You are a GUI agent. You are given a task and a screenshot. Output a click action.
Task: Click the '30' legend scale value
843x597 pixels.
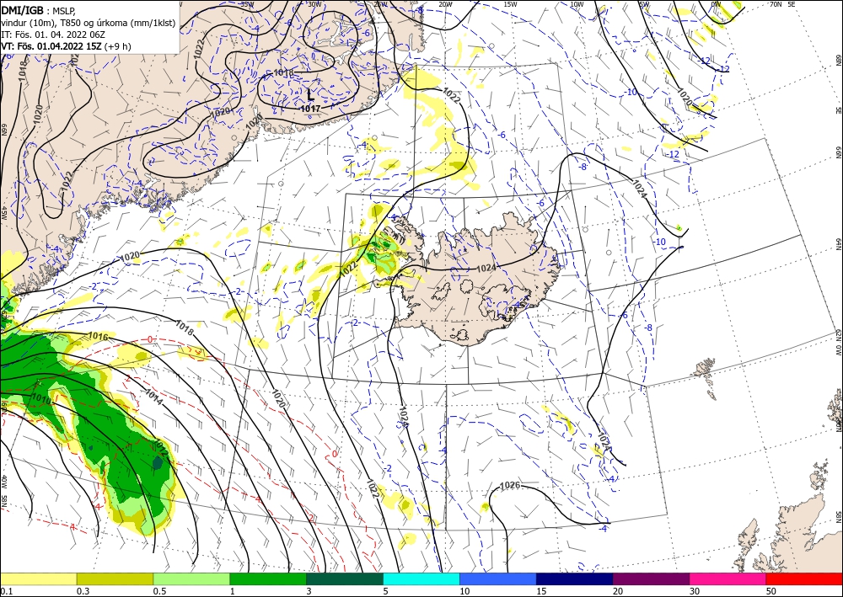(x=695, y=591)
